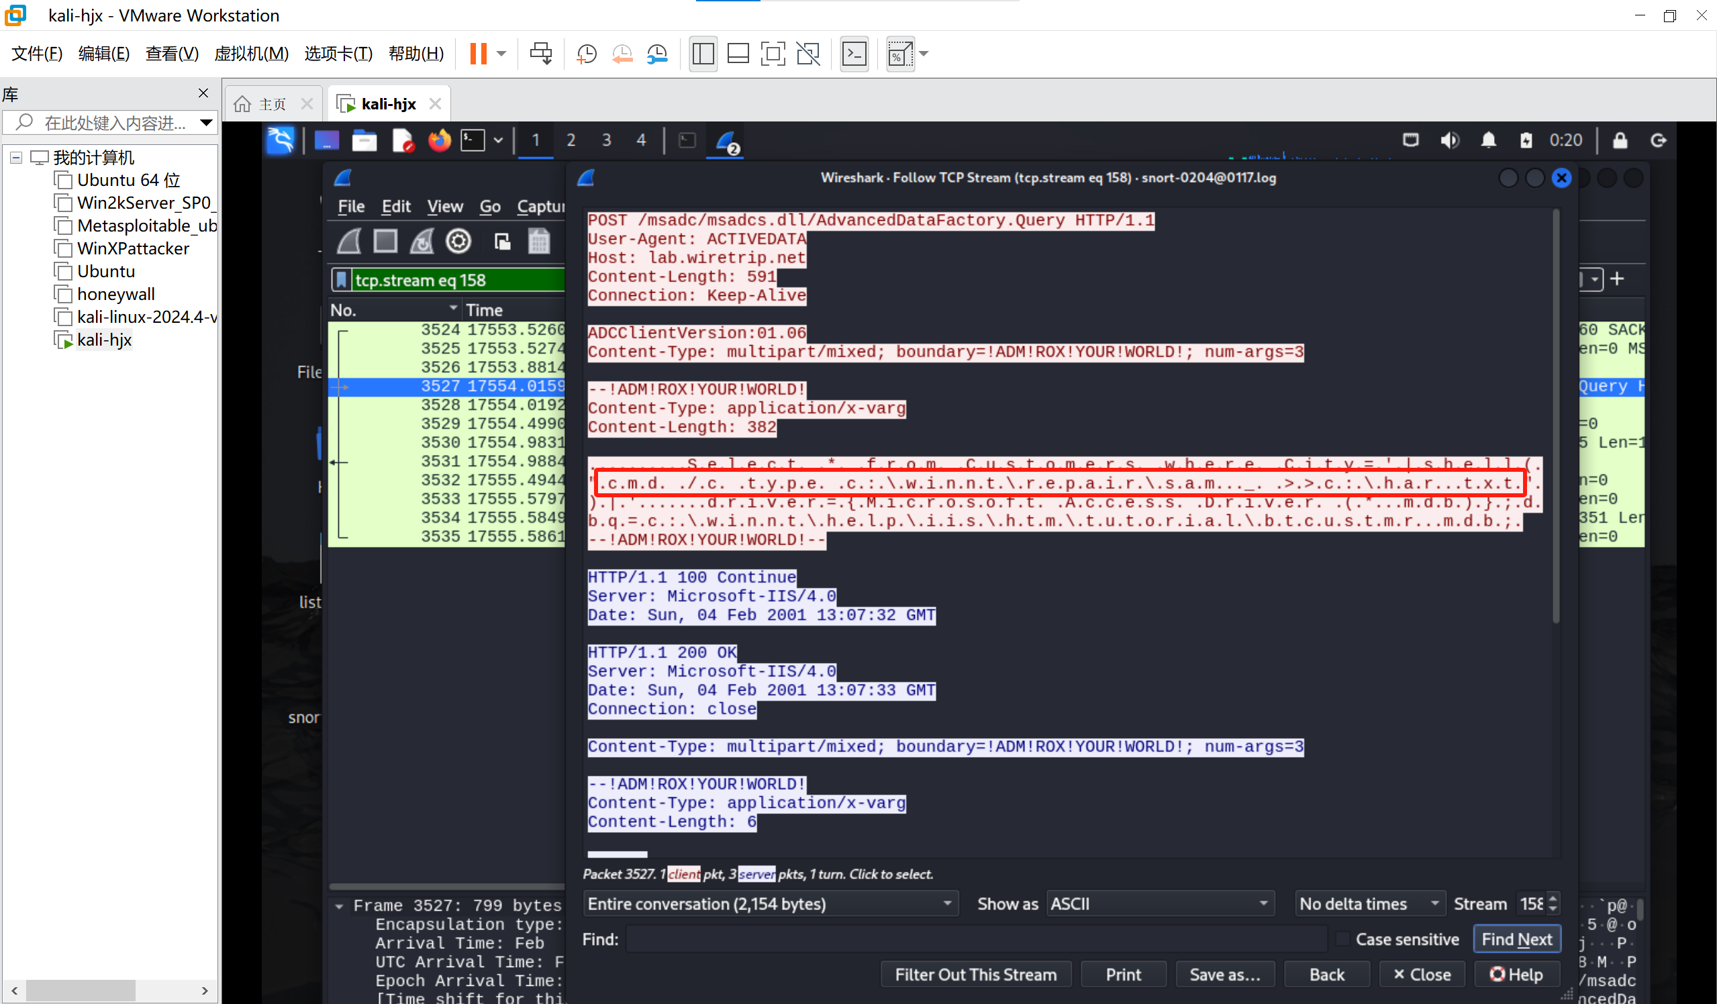The width and height of the screenshot is (1717, 1004).
Task: Open the Wireshark File menu
Action: tap(351, 207)
